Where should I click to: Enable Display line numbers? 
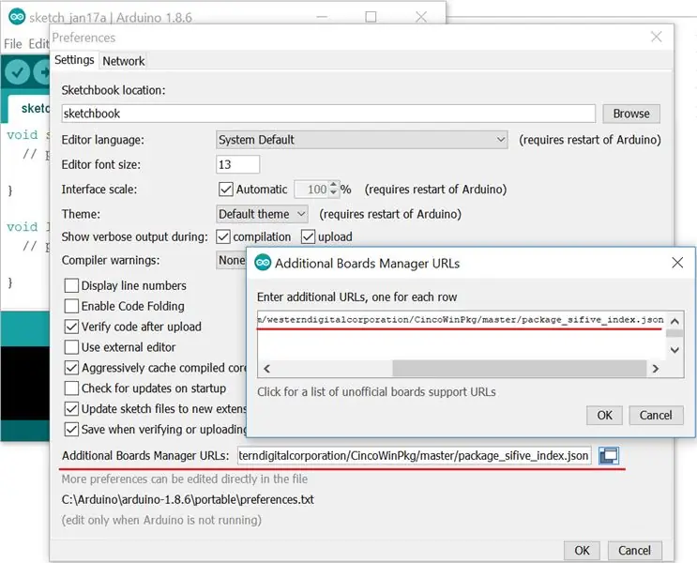[x=71, y=285]
